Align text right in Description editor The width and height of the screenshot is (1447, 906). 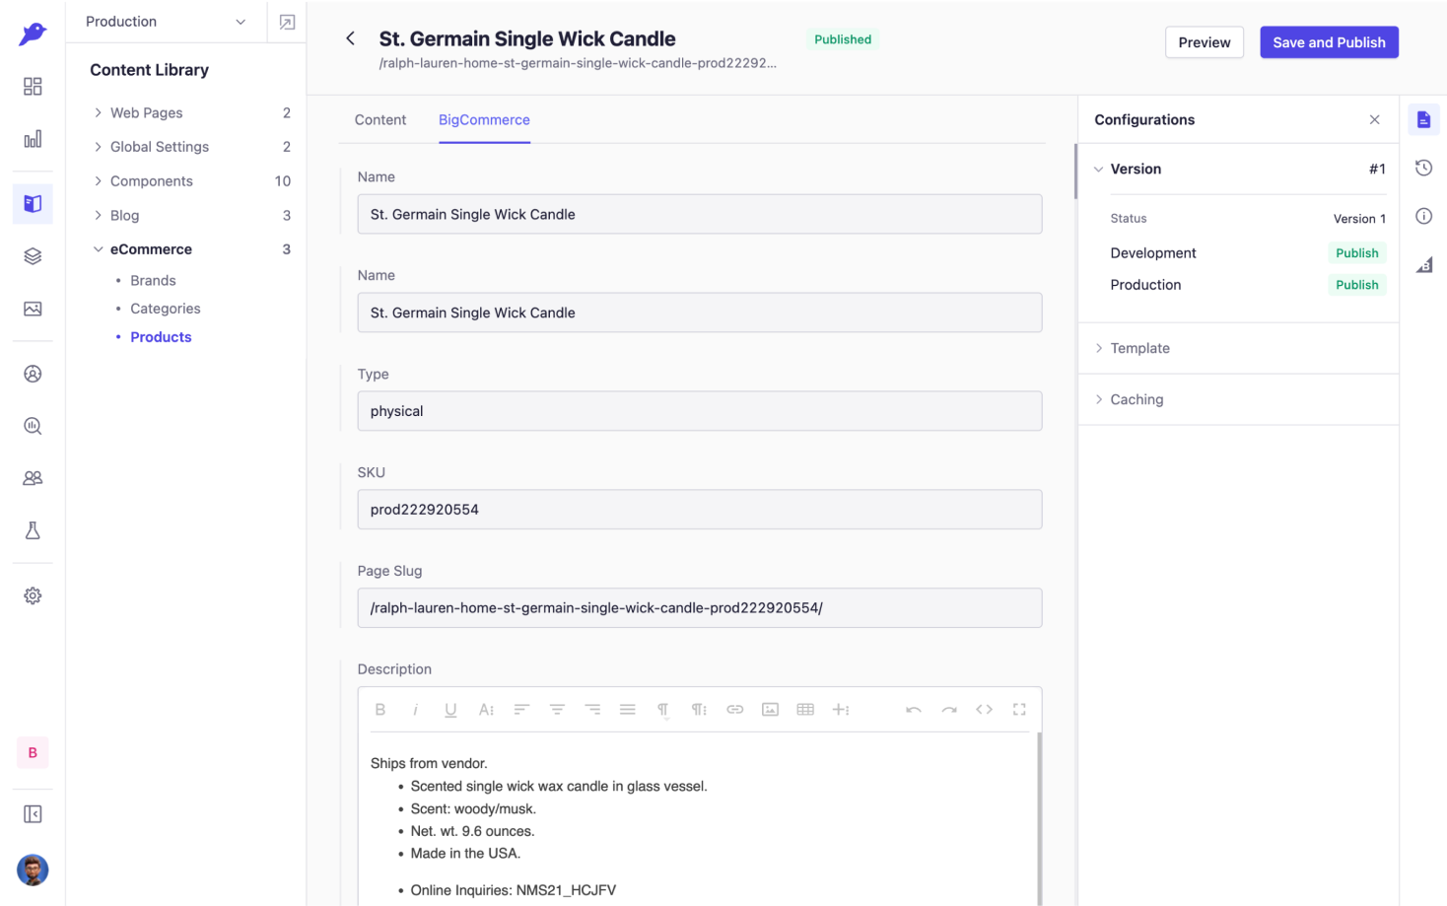[x=592, y=710]
